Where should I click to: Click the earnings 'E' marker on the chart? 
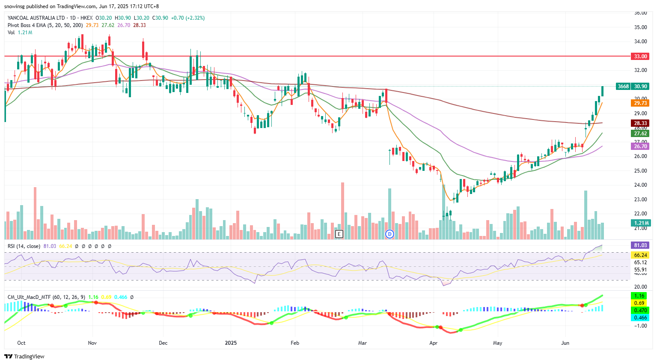[x=339, y=234]
